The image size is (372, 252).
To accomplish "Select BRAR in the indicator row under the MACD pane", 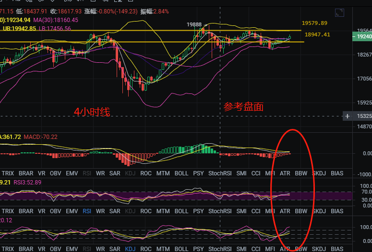I will point(26,173).
